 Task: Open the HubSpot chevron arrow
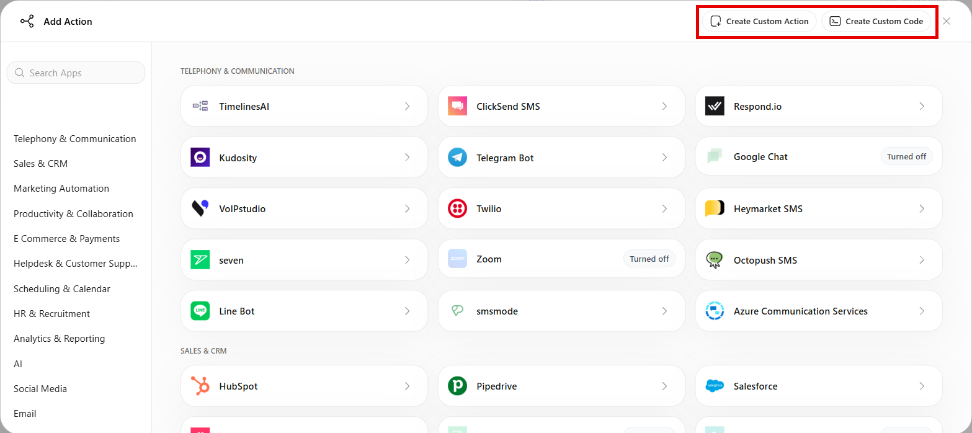408,386
